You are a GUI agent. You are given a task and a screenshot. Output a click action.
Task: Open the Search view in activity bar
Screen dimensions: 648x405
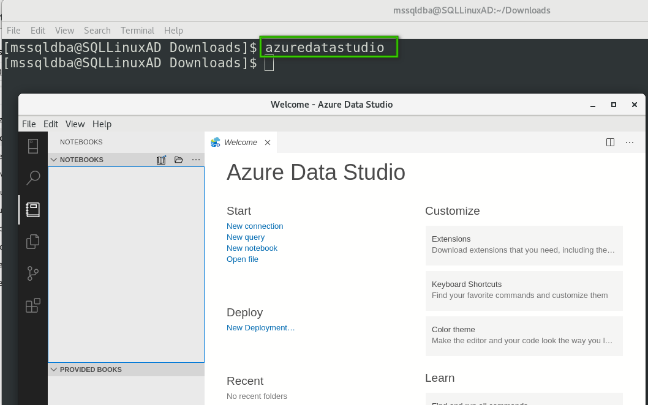click(33, 178)
